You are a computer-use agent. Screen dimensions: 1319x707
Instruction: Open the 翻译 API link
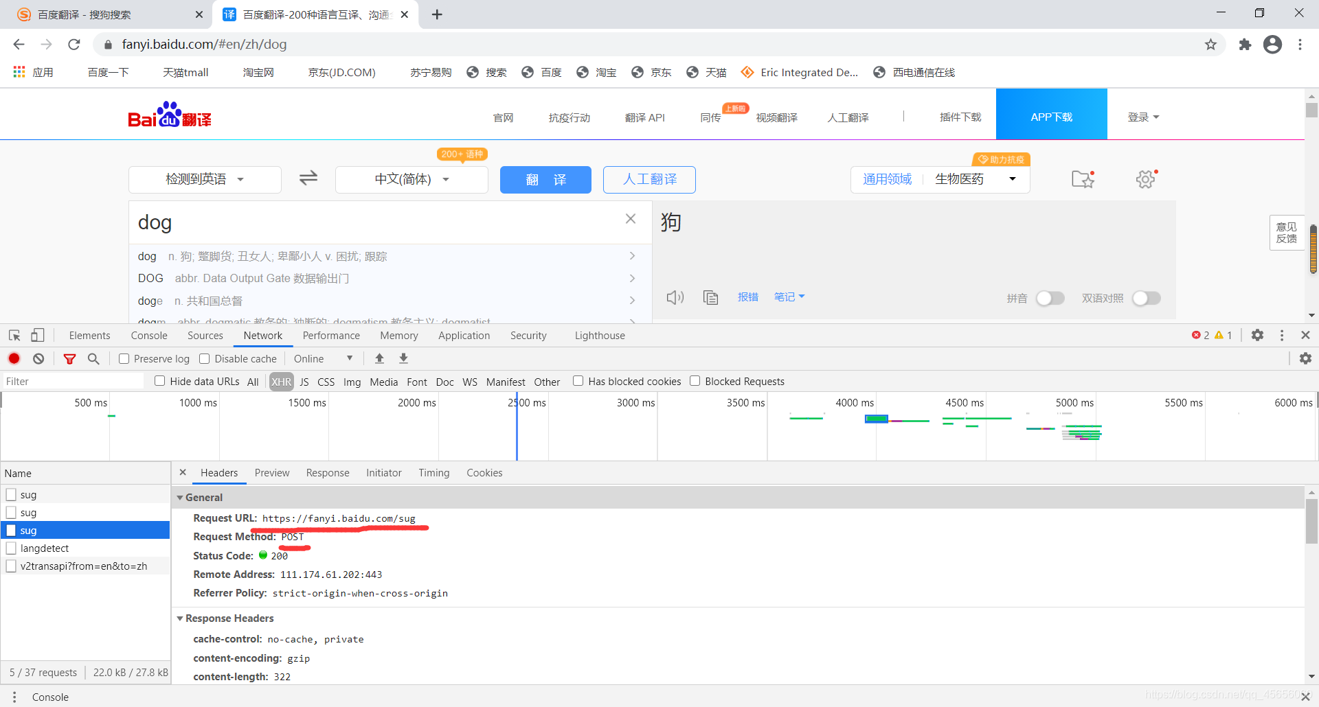click(x=645, y=117)
